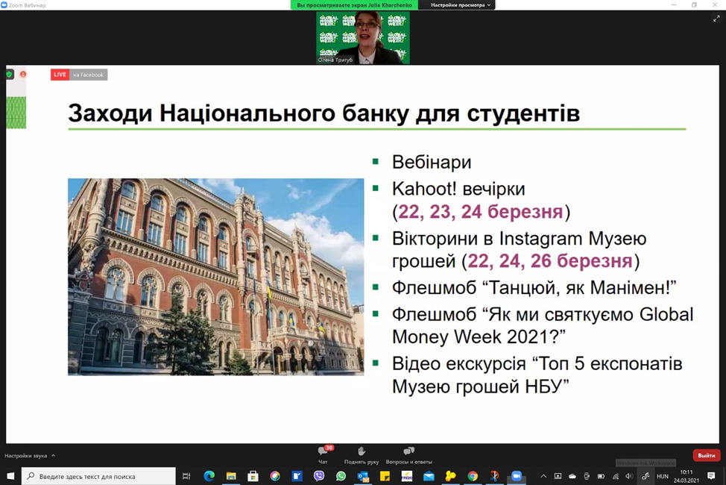The image size is (726, 485).
Task: Show hidden system tray icons
Action: pos(543,476)
